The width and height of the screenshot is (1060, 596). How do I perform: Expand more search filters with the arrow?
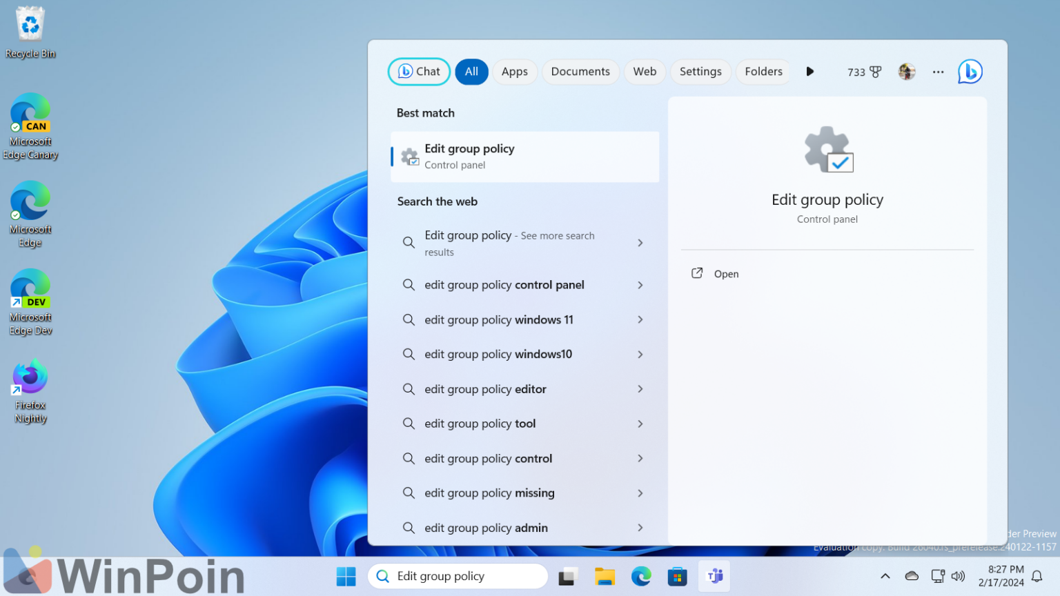809,71
